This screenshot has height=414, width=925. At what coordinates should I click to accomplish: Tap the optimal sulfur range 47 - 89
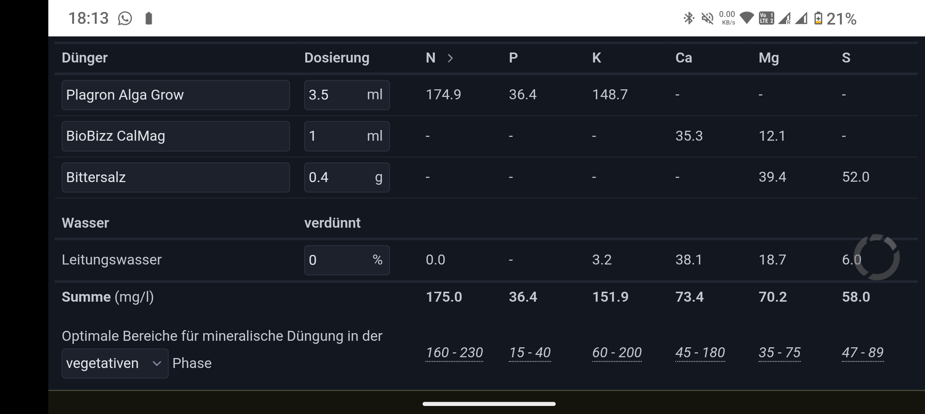[862, 352]
